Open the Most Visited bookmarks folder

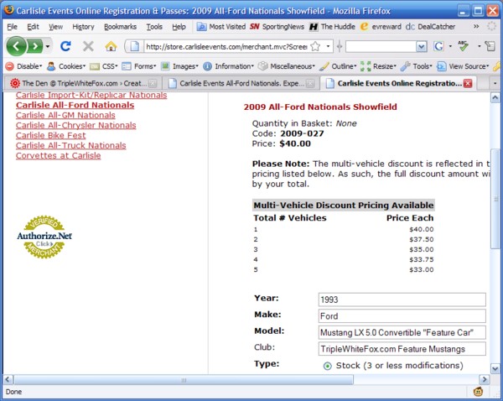[x=221, y=27]
